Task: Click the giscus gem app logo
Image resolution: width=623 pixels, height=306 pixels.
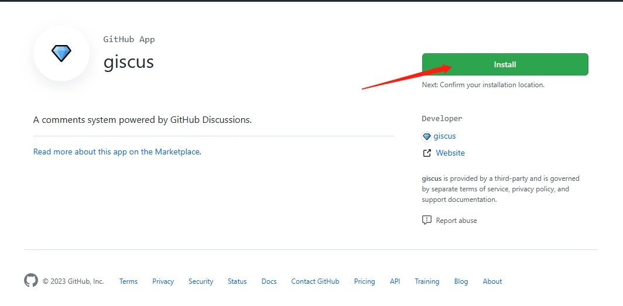Action: [x=61, y=53]
